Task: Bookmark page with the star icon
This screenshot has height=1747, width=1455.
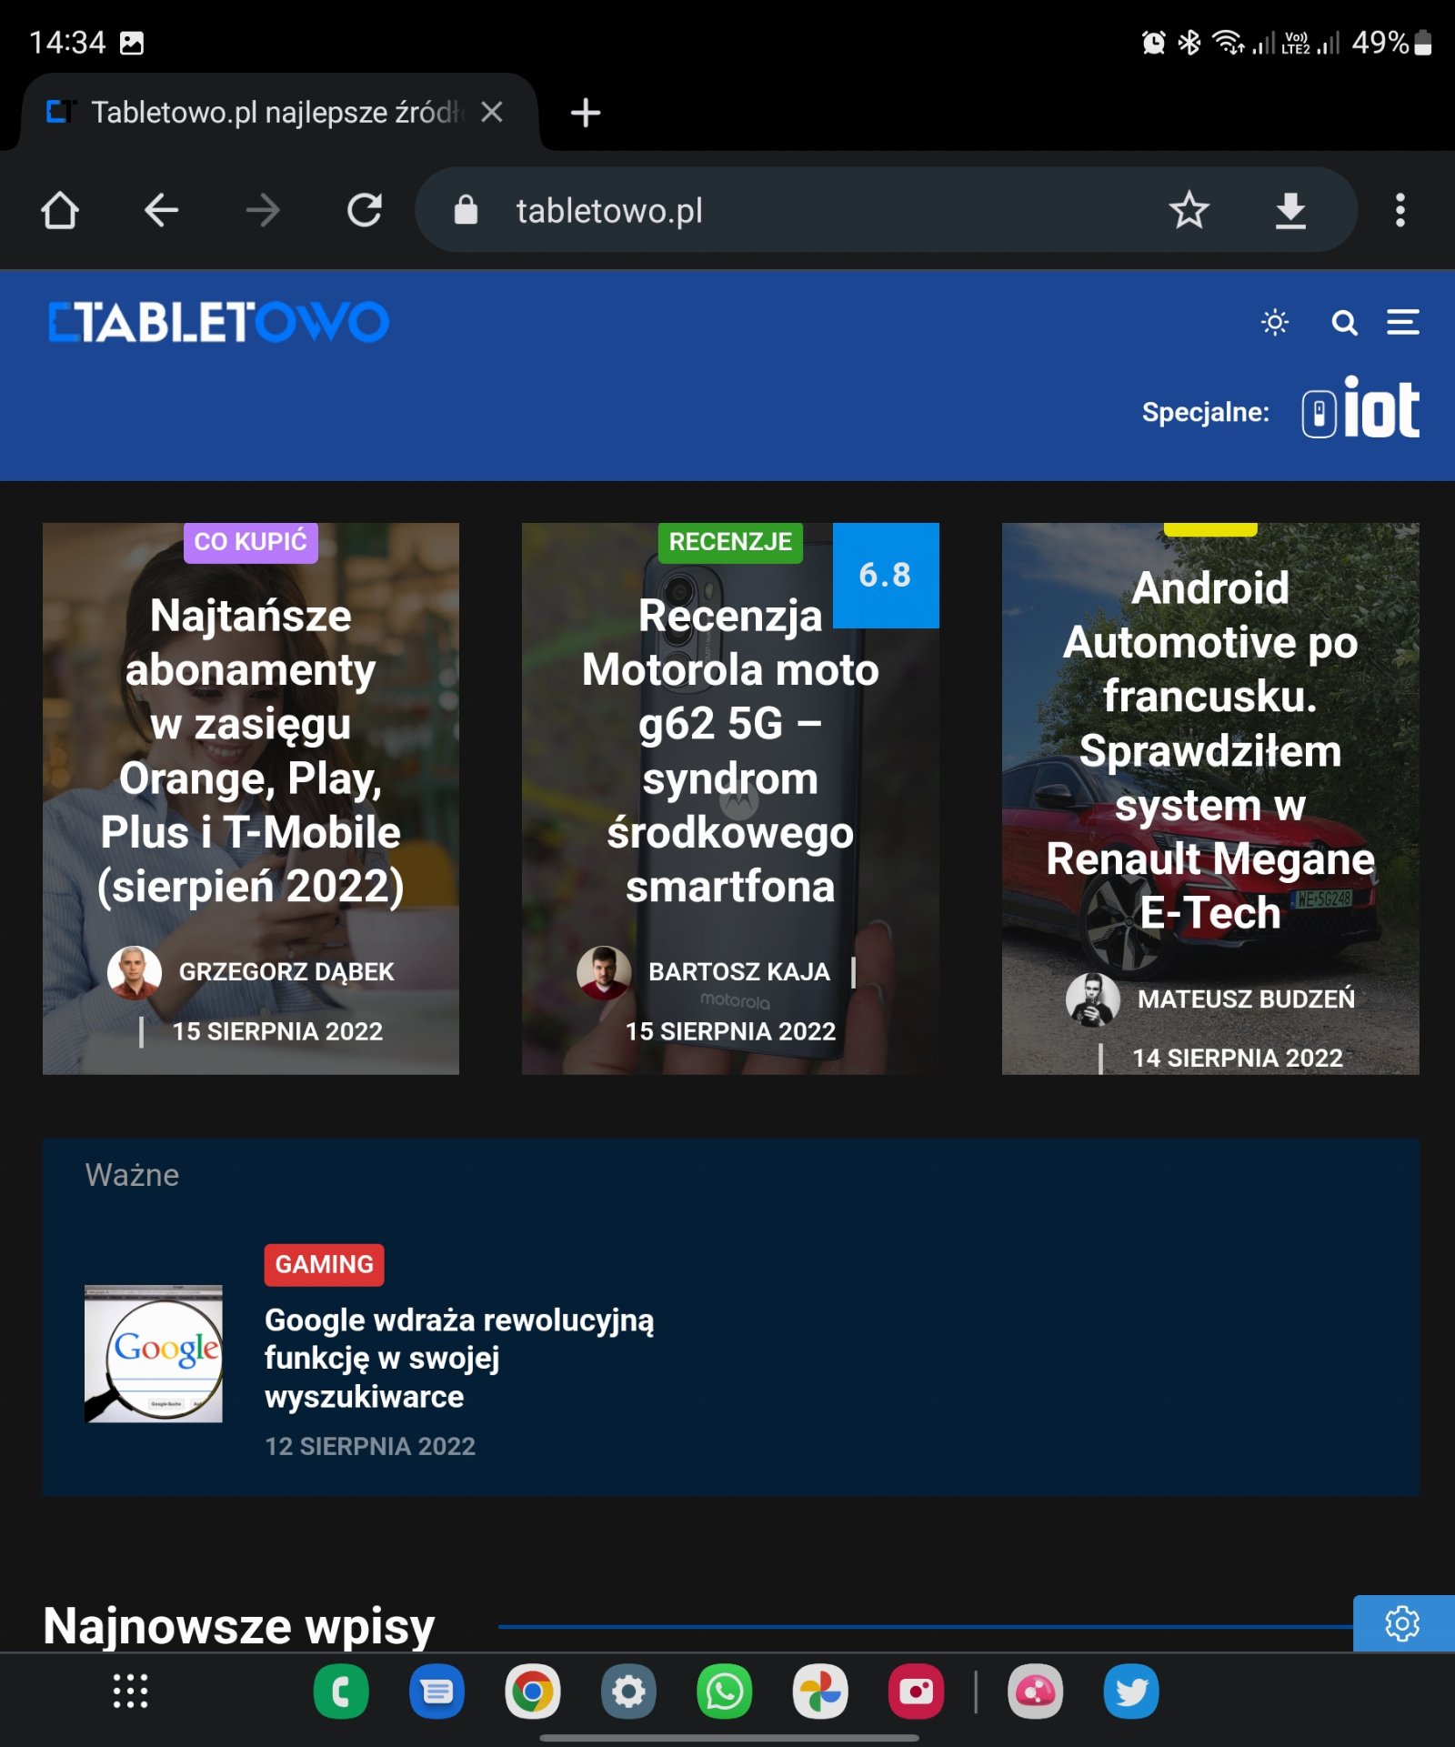Action: [x=1189, y=210]
